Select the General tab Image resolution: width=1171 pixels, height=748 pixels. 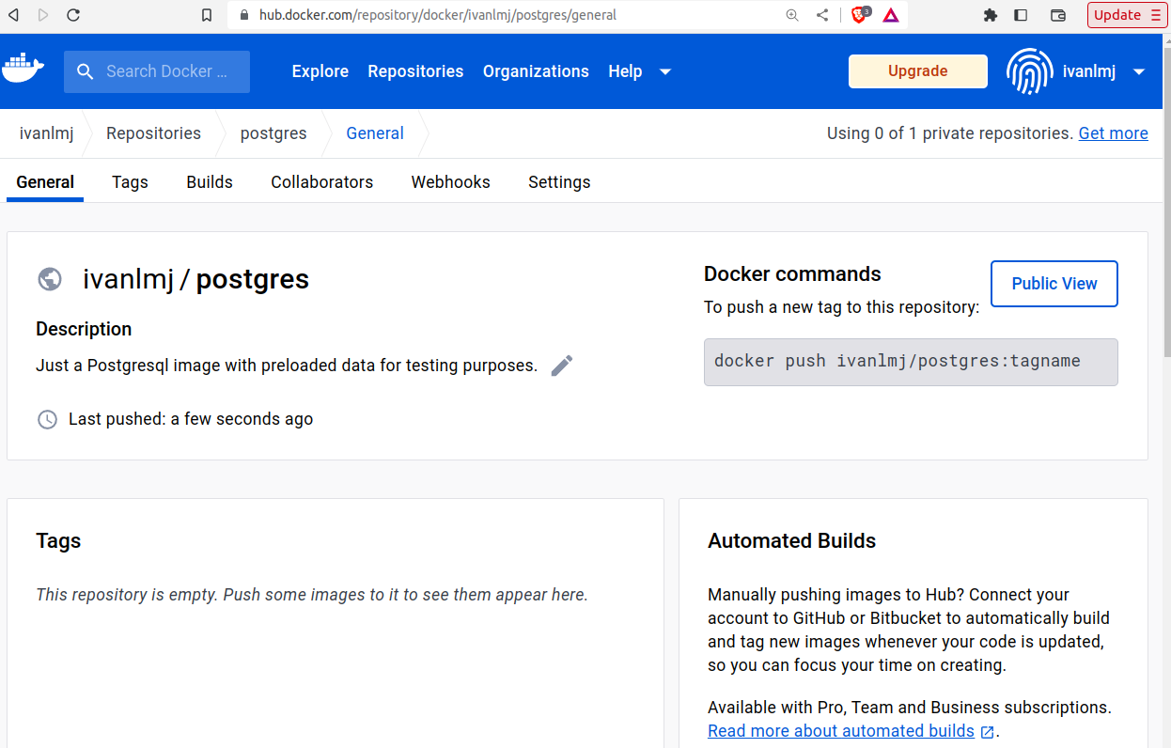(45, 182)
